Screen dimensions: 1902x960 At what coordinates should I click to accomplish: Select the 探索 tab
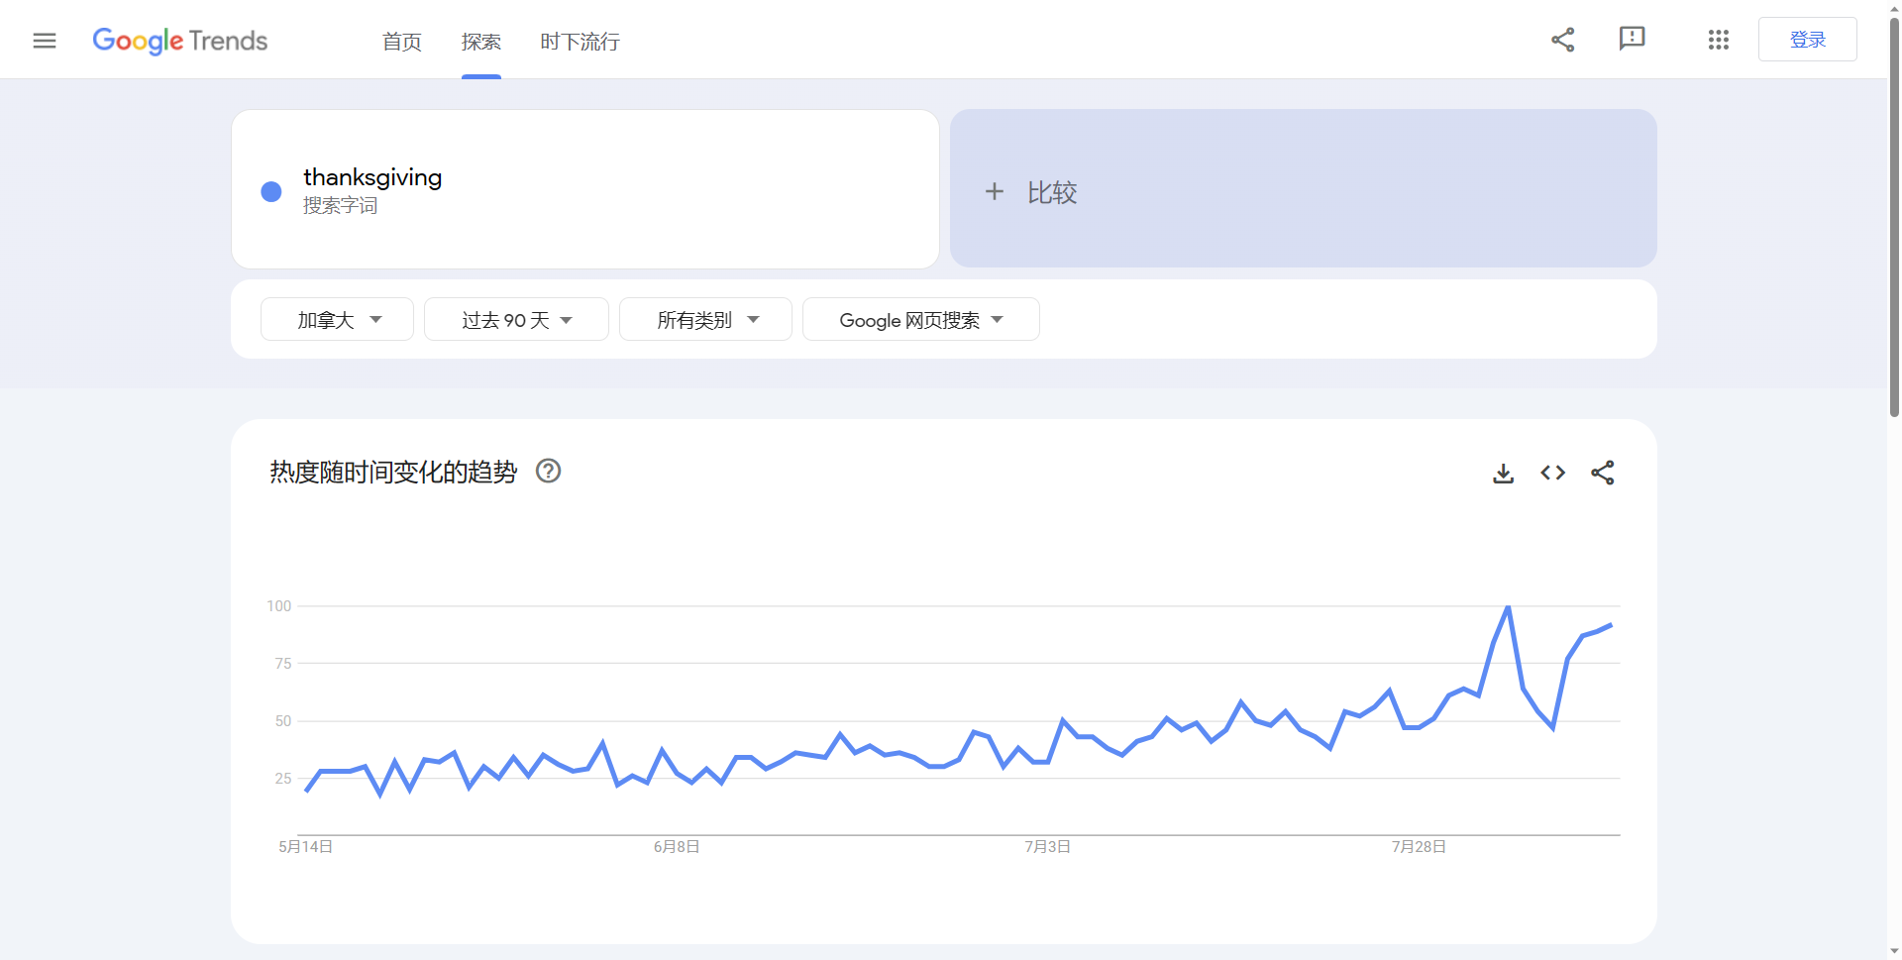(x=481, y=42)
